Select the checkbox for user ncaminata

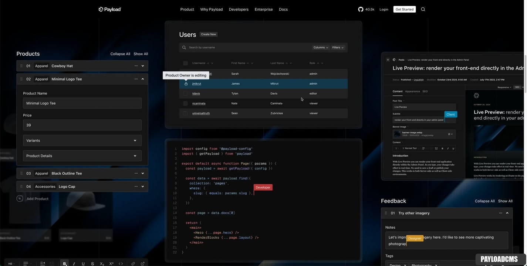pos(186,103)
